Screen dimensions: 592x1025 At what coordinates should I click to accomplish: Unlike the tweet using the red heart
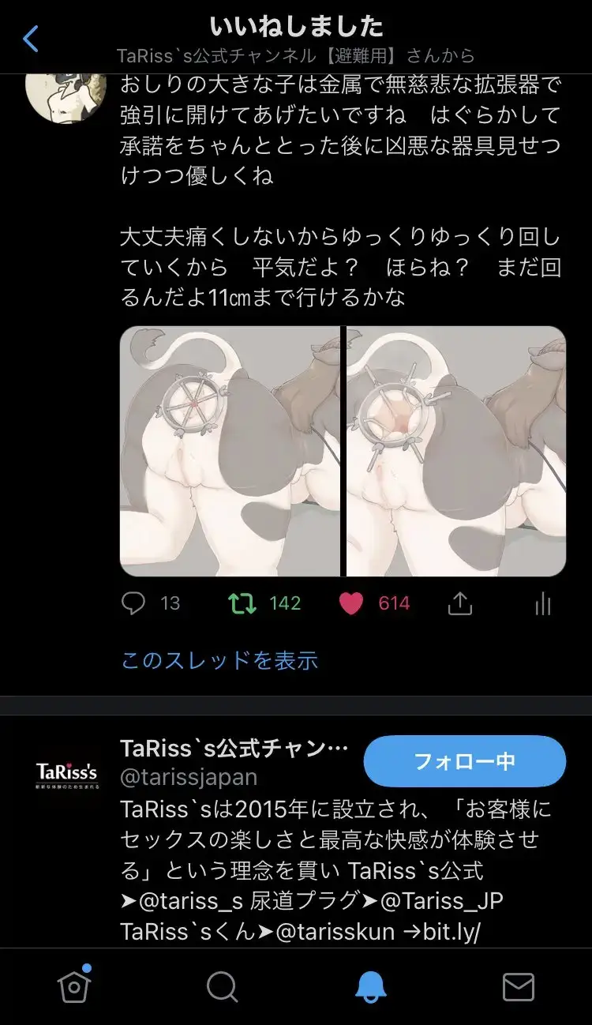tap(350, 604)
